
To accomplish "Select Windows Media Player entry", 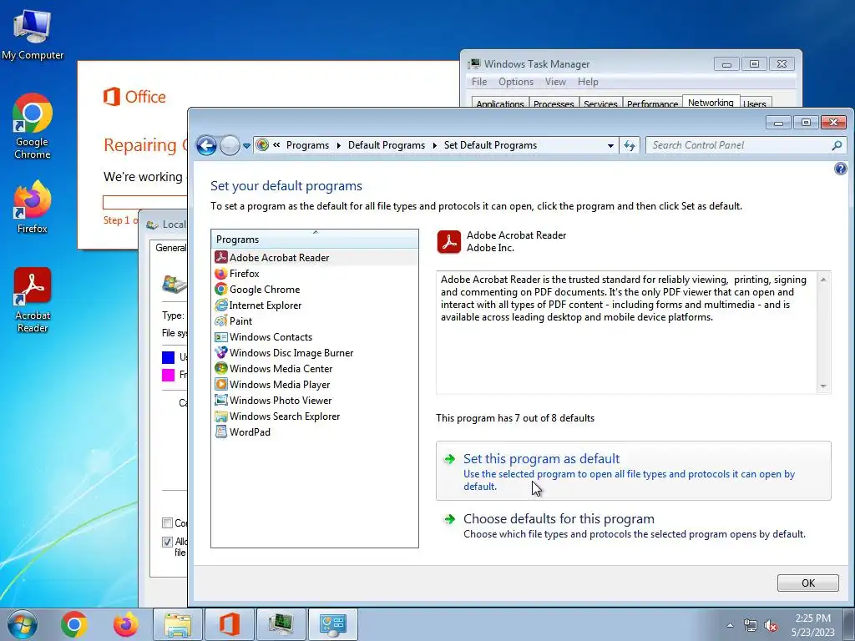I will tap(315, 384).
